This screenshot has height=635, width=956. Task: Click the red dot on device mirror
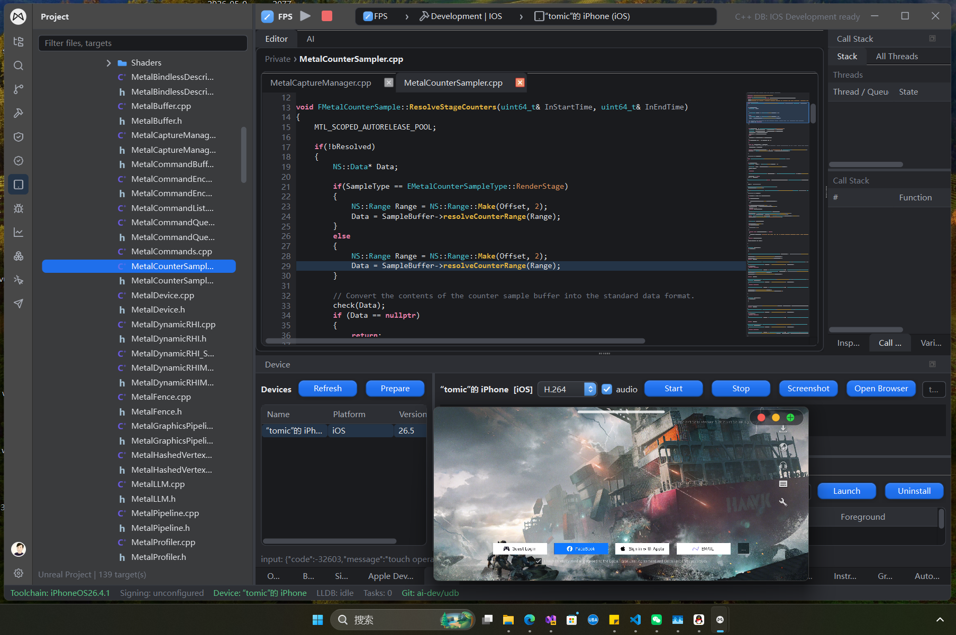click(x=761, y=418)
